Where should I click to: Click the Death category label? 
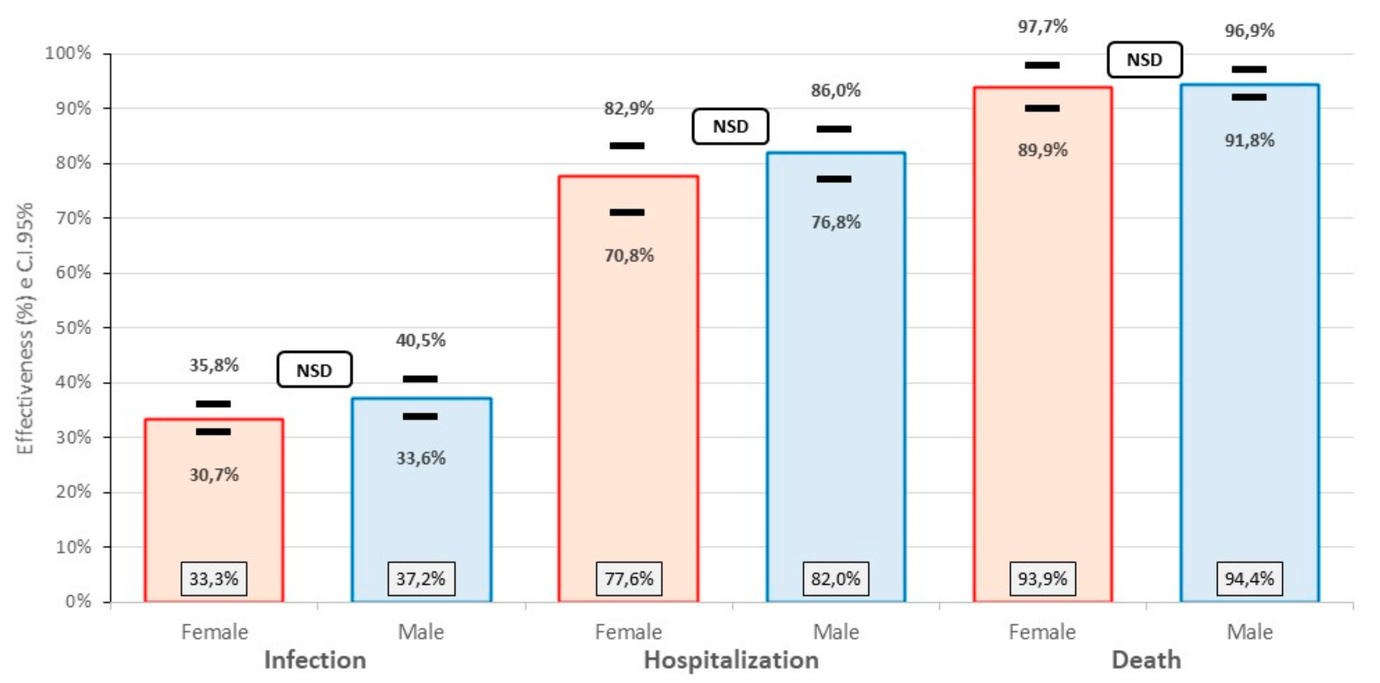(x=1146, y=660)
